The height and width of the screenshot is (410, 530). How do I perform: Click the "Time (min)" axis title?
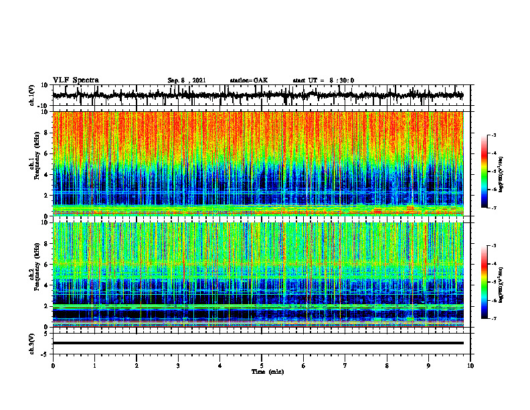(x=268, y=372)
